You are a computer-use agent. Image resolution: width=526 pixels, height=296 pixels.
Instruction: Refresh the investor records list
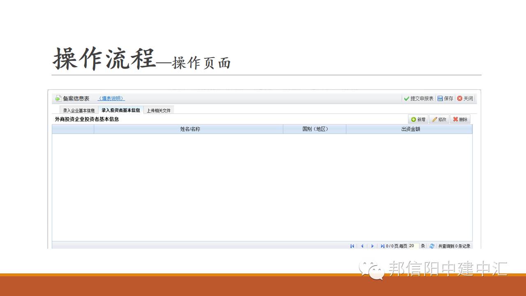[x=432, y=246]
